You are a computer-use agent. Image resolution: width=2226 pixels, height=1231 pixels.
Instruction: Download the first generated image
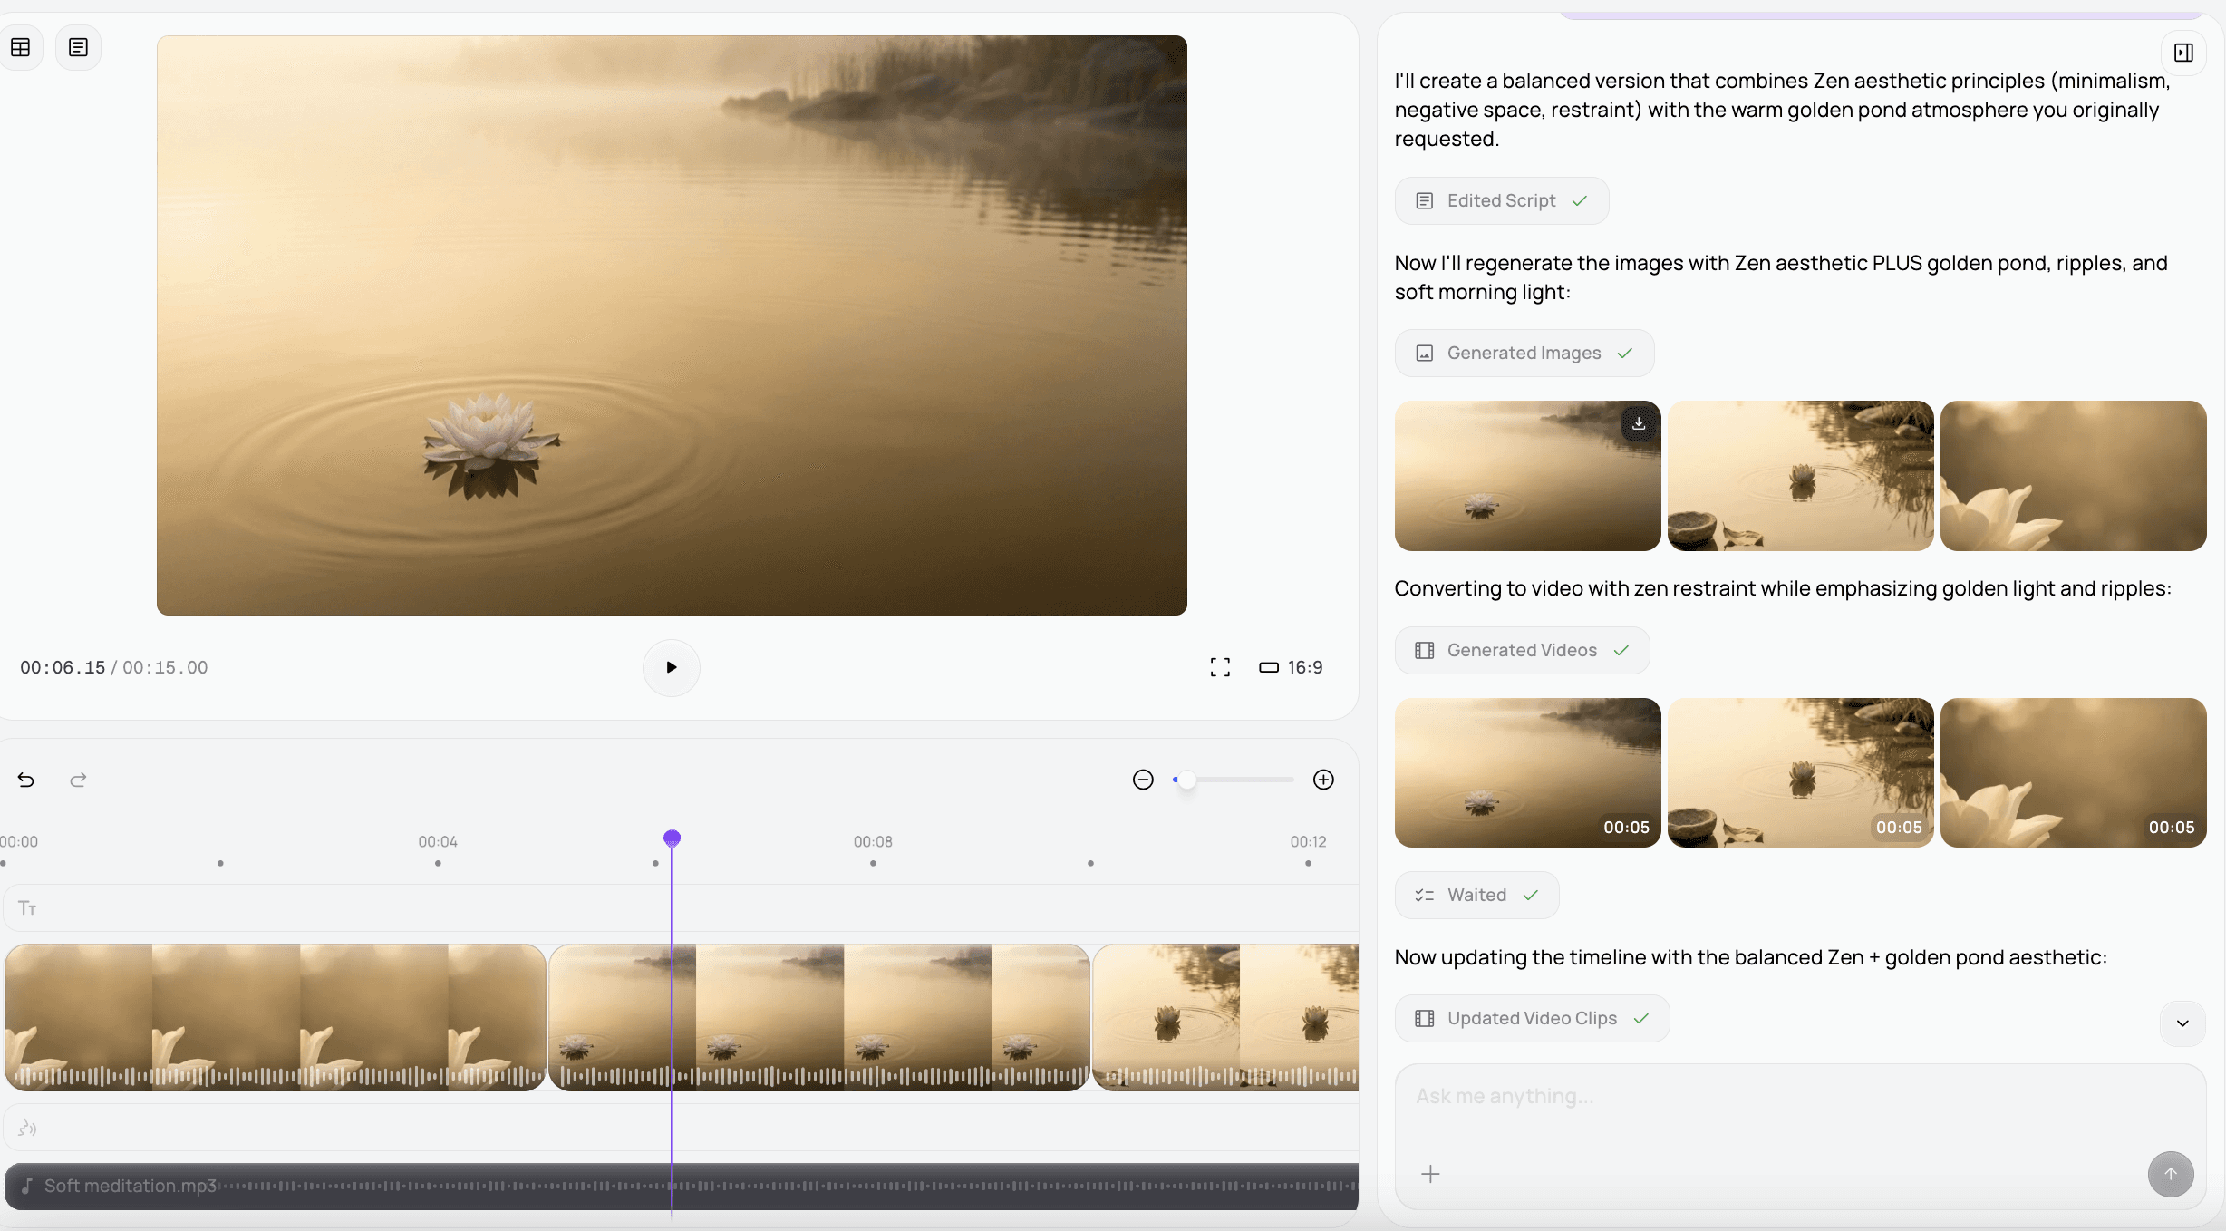1639,423
